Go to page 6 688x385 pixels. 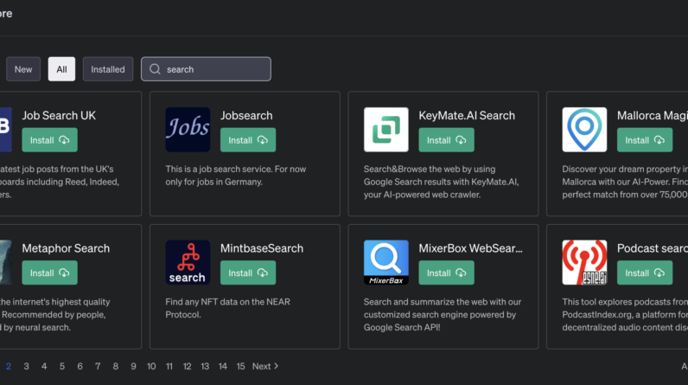pyautogui.click(x=80, y=366)
